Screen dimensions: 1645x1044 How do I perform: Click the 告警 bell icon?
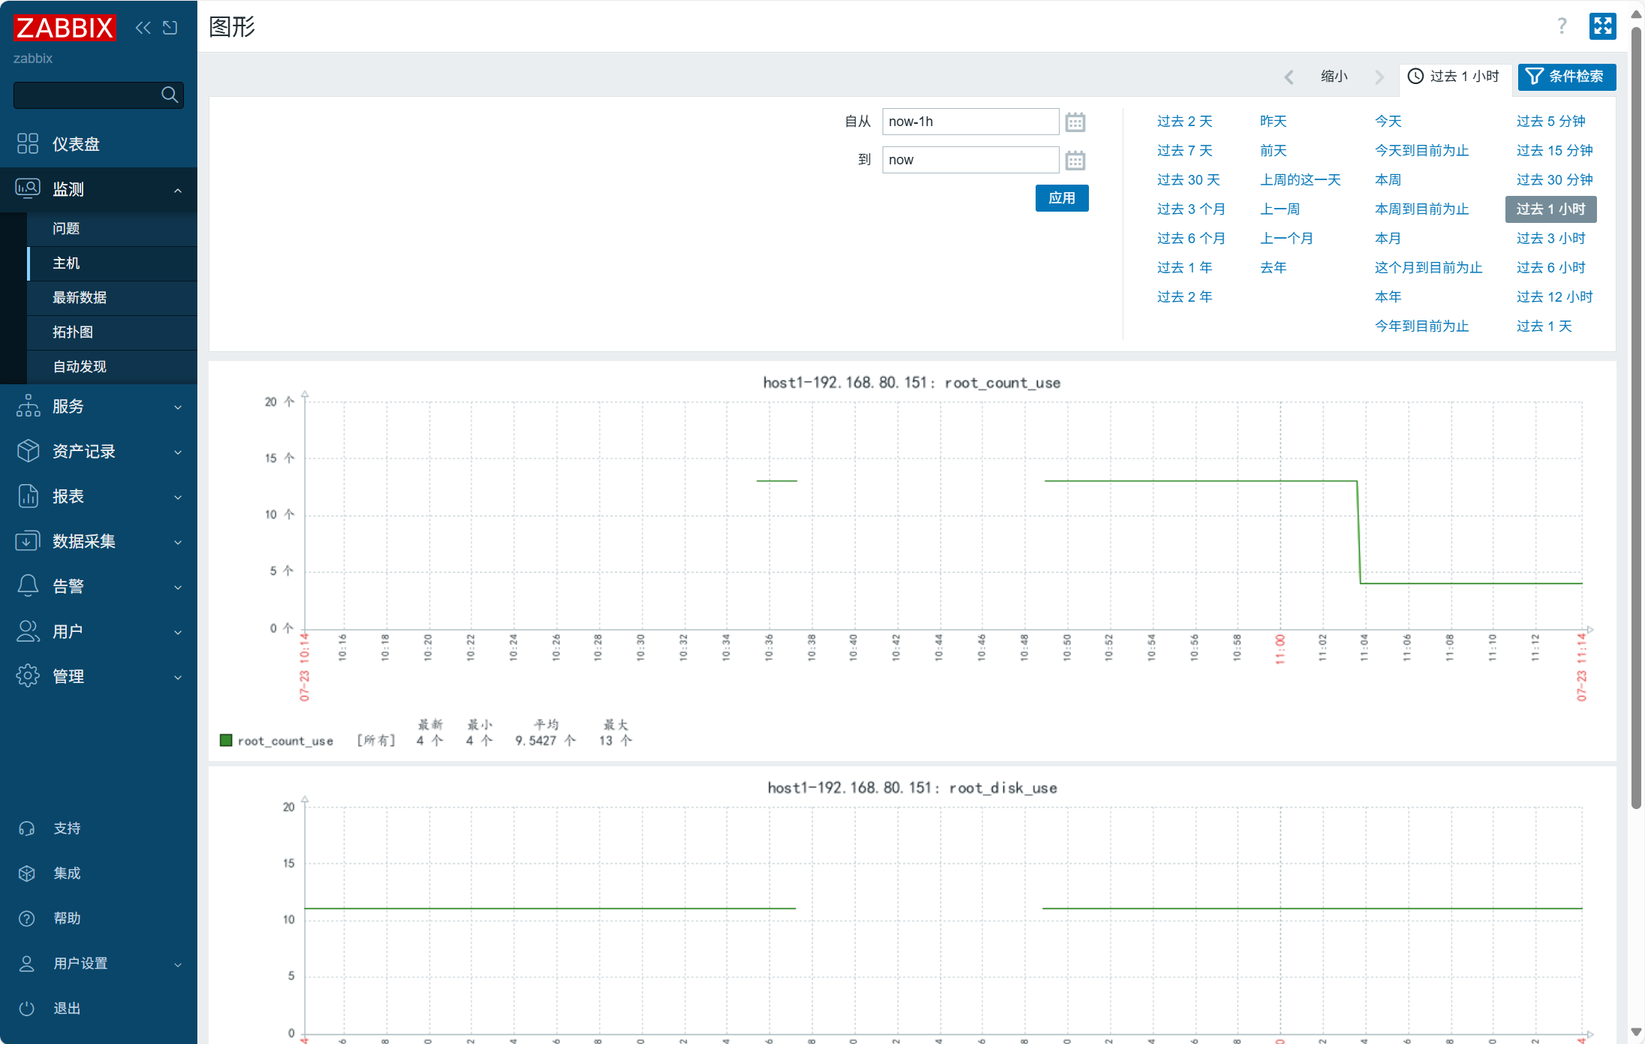click(x=28, y=586)
